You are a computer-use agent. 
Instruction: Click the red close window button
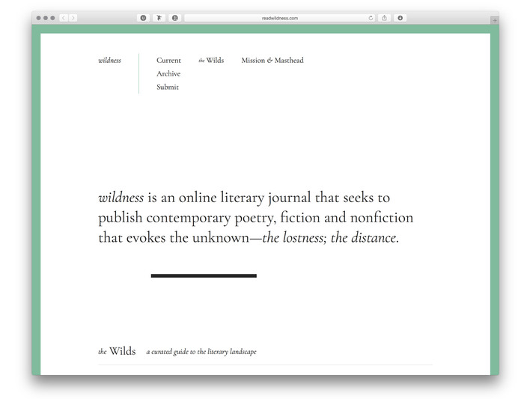[38, 18]
